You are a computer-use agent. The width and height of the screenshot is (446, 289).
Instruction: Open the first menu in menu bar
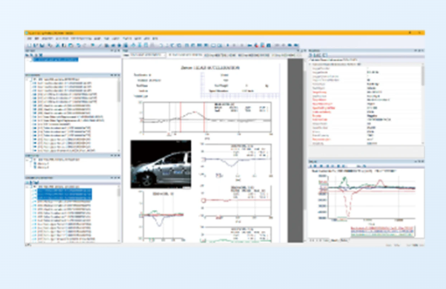coord(29,38)
